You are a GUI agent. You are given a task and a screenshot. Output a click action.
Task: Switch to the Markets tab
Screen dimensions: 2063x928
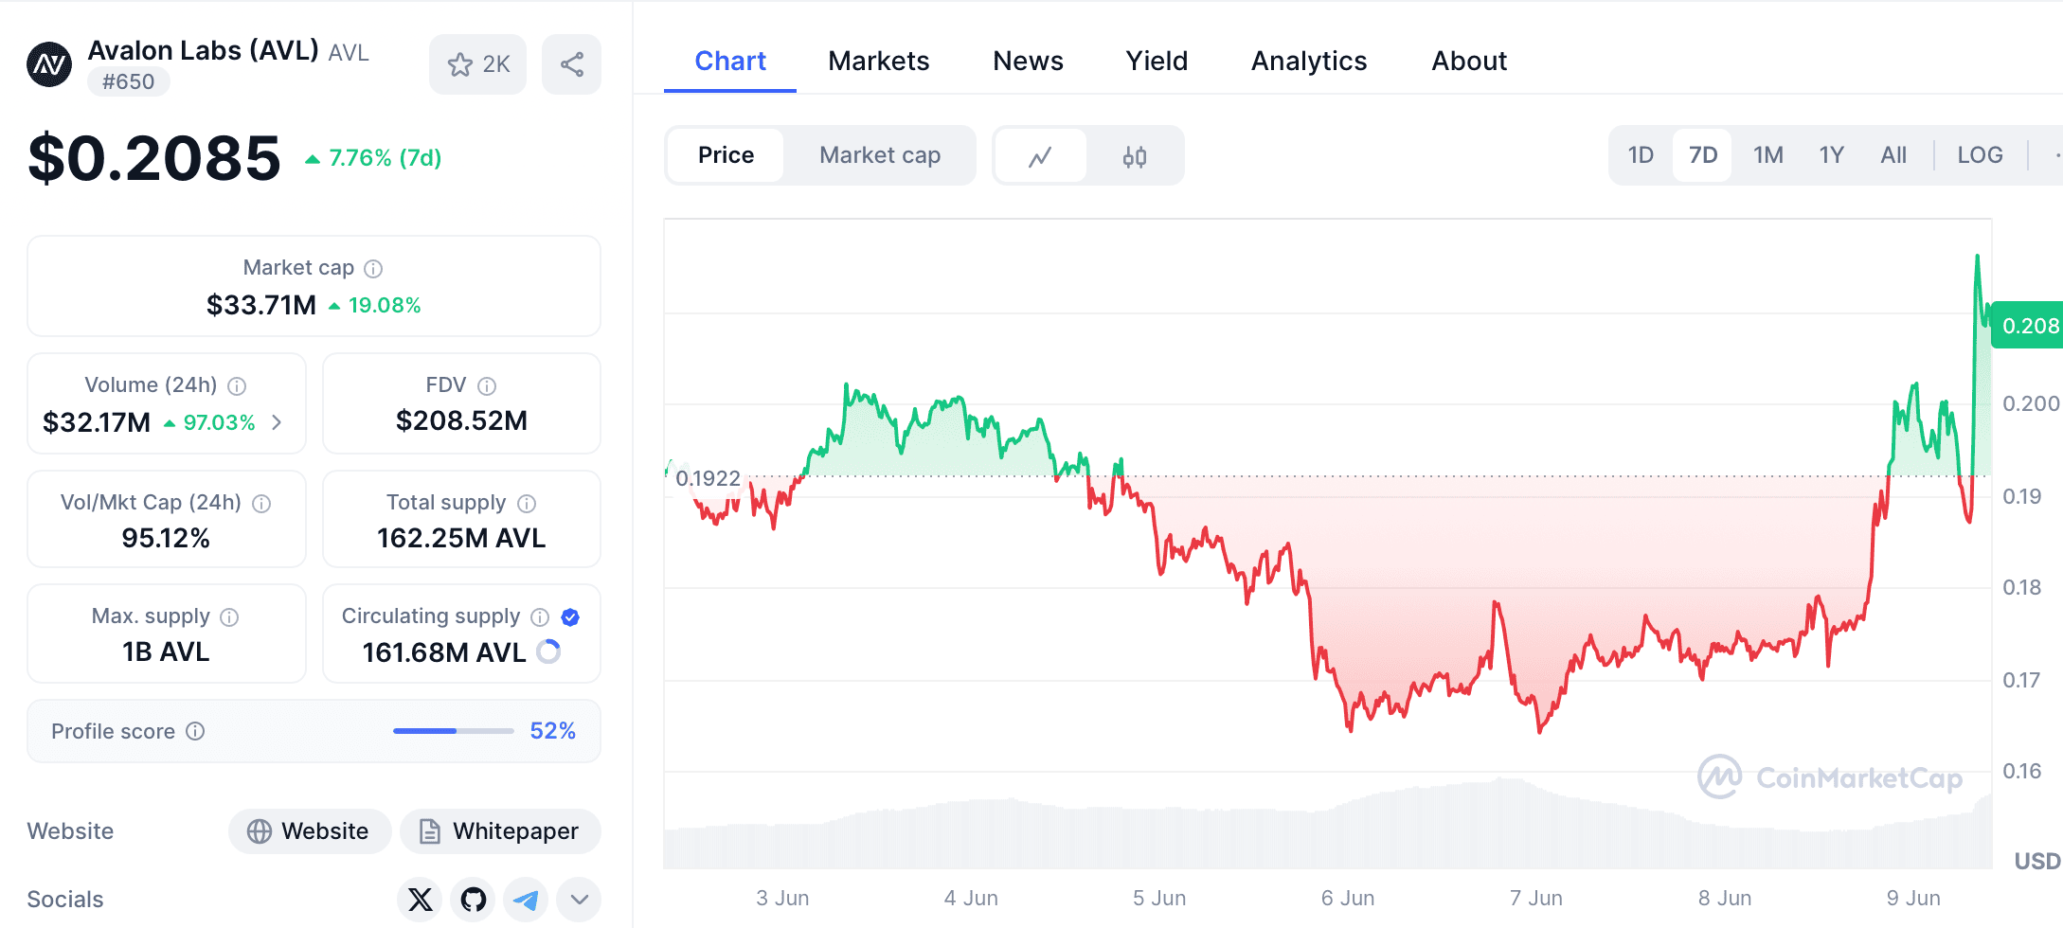tap(878, 61)
